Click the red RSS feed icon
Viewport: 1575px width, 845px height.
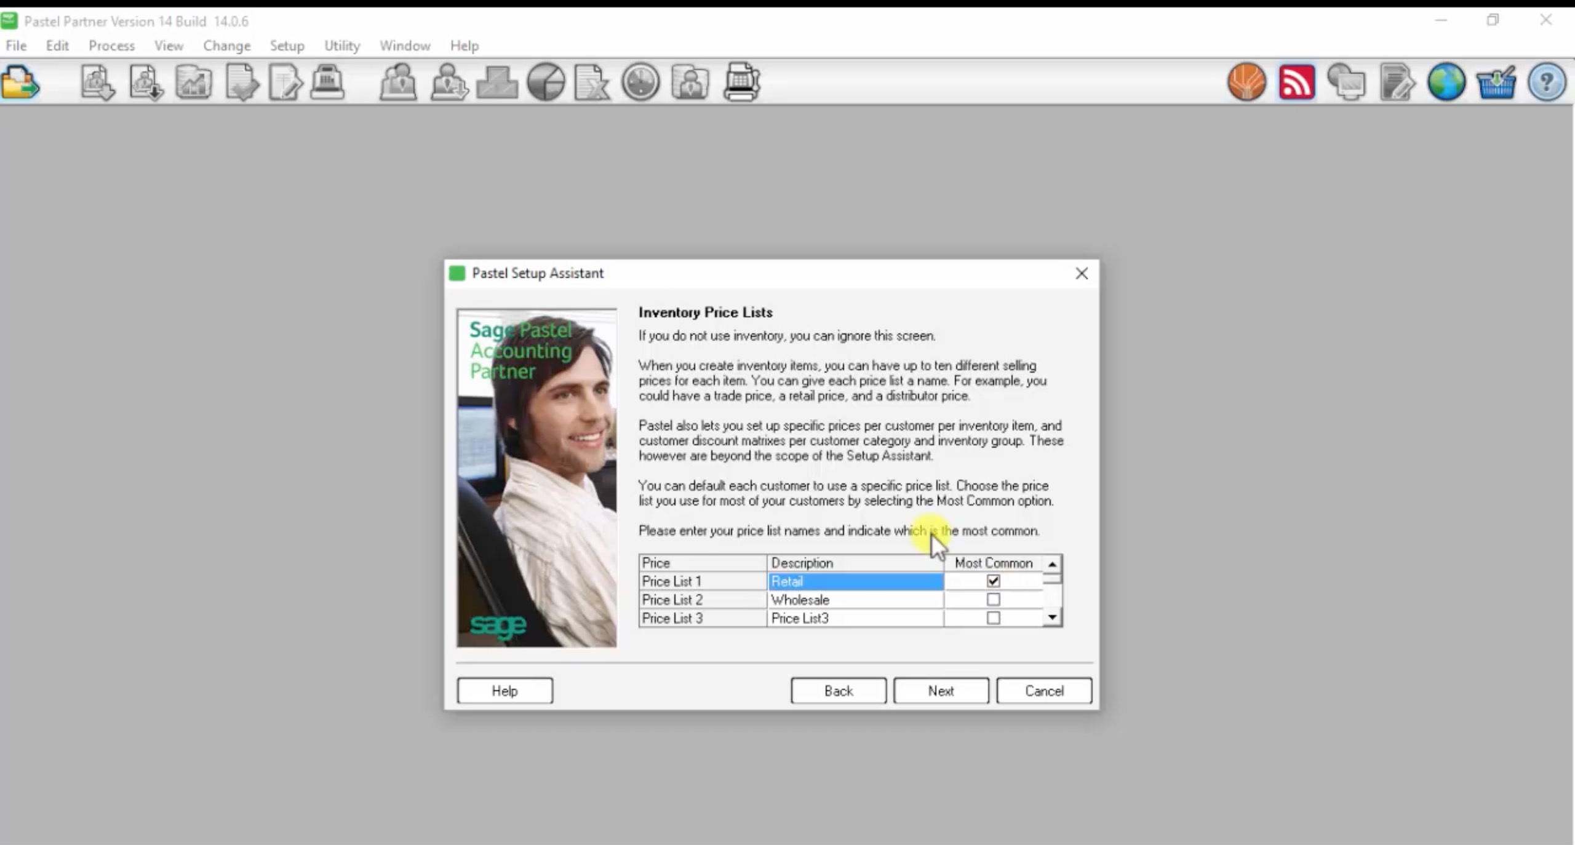(x=1296, y=82)
